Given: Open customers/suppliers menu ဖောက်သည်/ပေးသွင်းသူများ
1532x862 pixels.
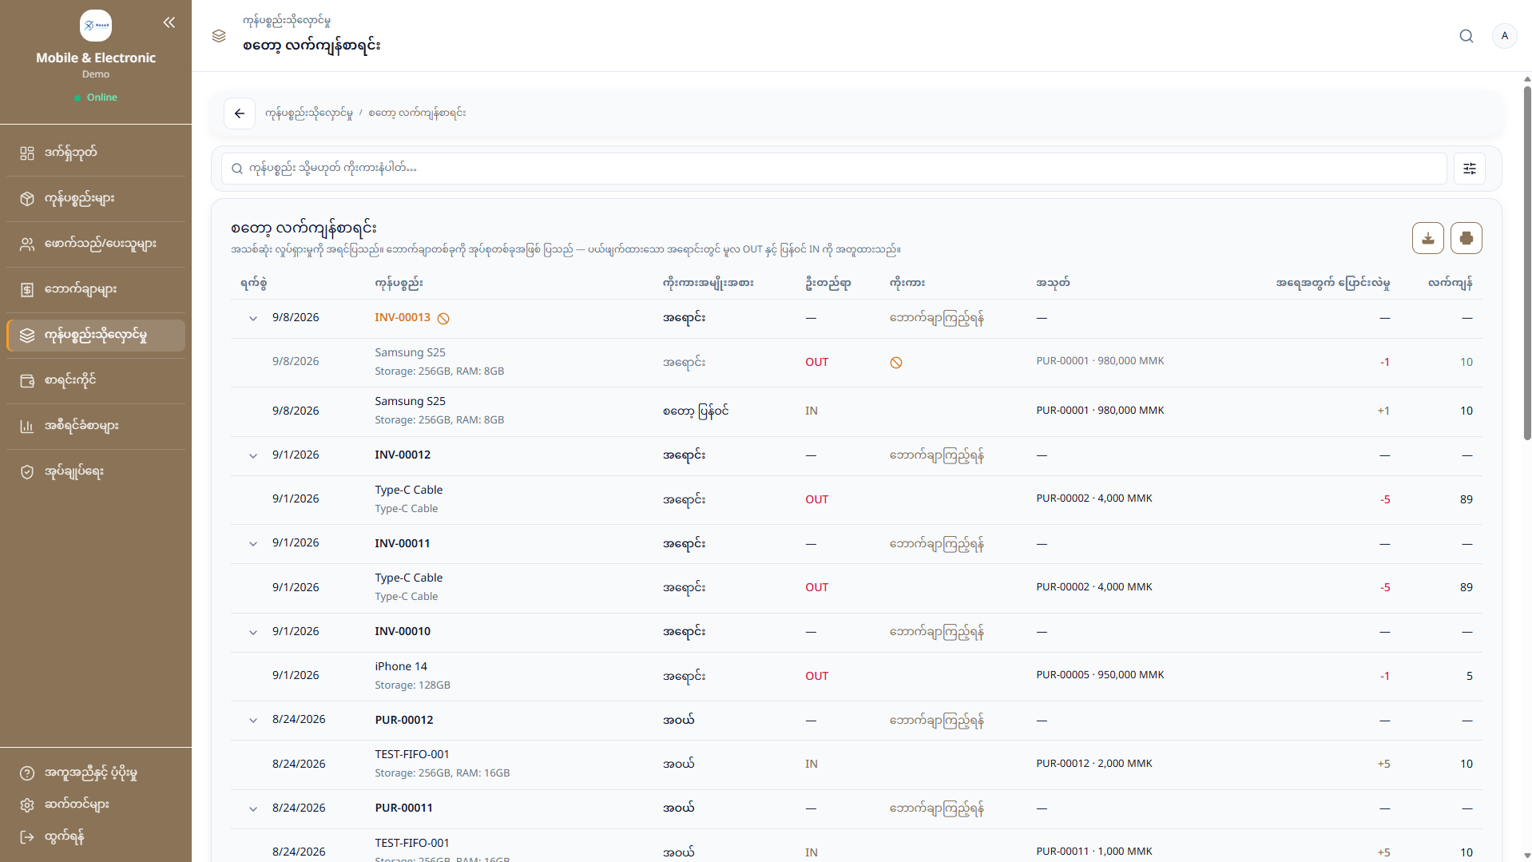Looking at the screenshot, I should pyautogui.click(x=96, y=244).
